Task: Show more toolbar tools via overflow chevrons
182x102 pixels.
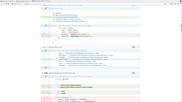Action: point(178,4)
